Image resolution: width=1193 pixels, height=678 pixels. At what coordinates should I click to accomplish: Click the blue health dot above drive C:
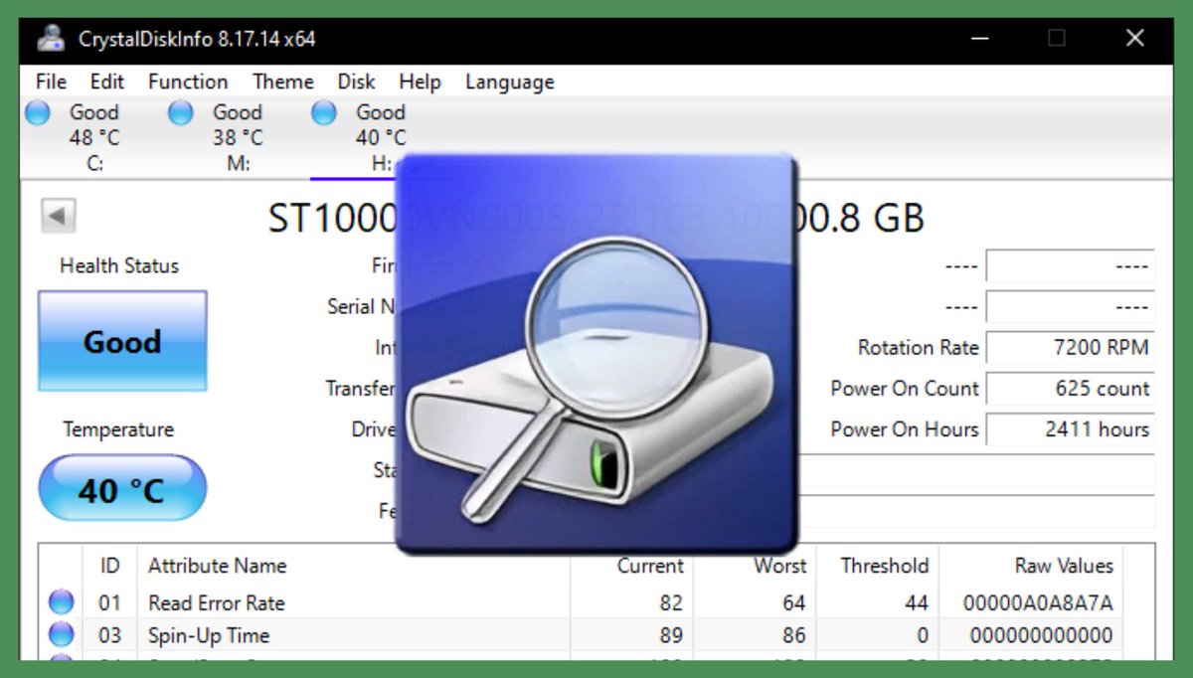coord(37,113)
